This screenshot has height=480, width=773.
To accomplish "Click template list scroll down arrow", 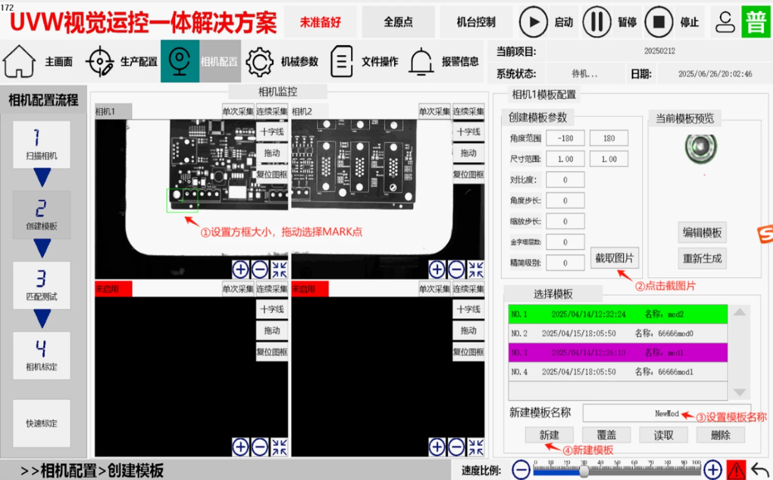I will pos(740,392).
